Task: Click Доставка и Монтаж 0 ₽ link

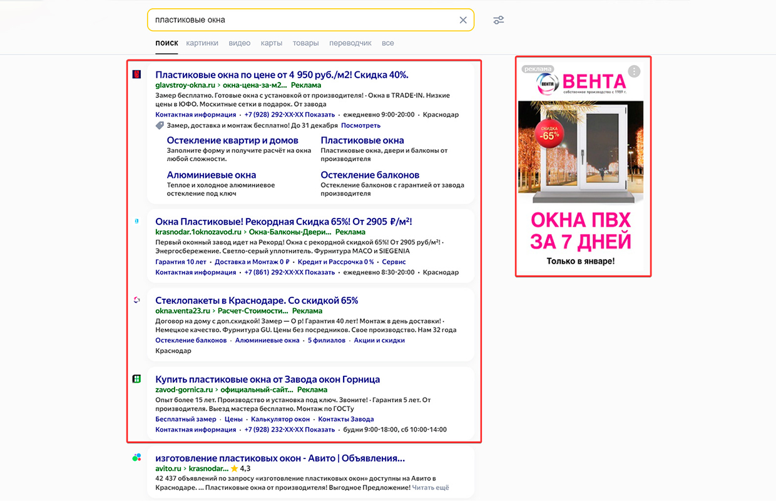Action: coord(252,262)
